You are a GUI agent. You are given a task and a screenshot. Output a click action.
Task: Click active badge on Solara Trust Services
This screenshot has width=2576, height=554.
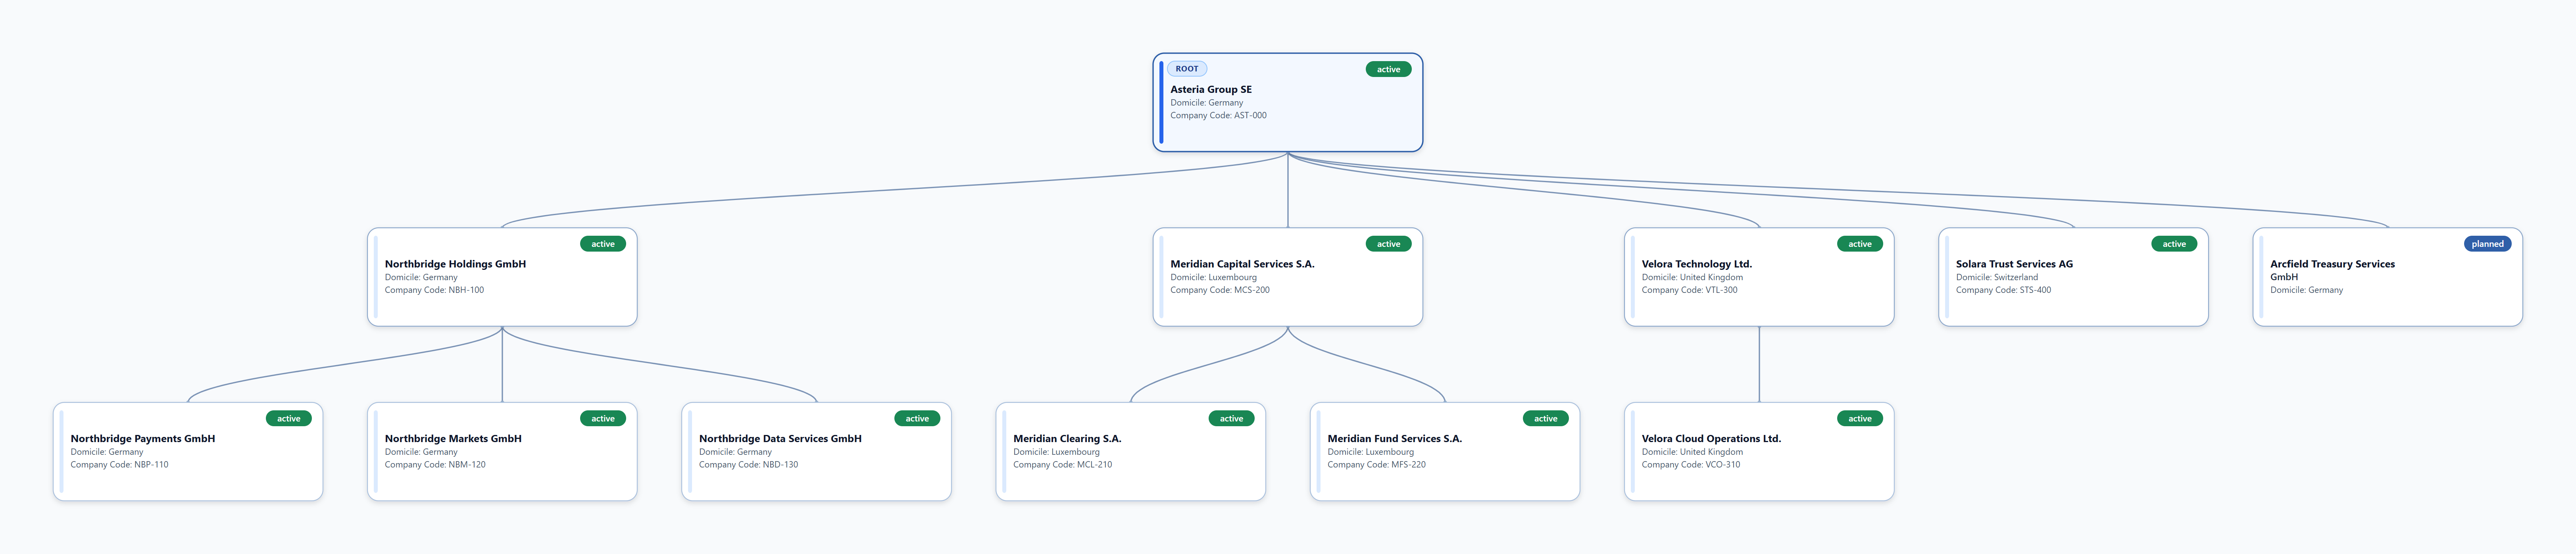pos(2174,244)
